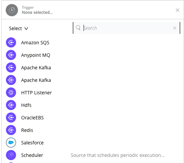Focus the Search input field

coord(127,28)
